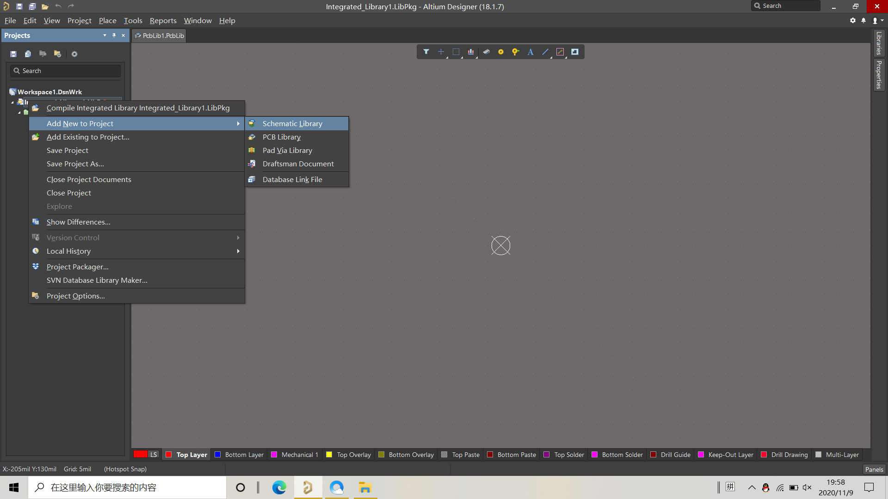This screenshot has height=499, width=888.
Task: Click the title bar Search box
Action: (786, 6)
